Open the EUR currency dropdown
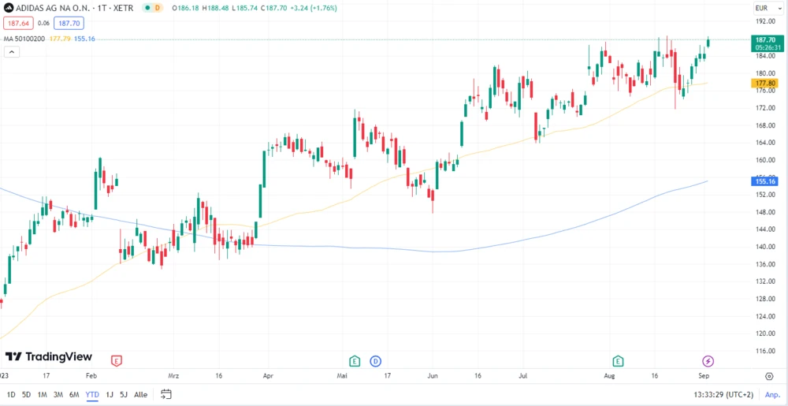Viewport: 788px width, 406px height. [x=768, y=8]
